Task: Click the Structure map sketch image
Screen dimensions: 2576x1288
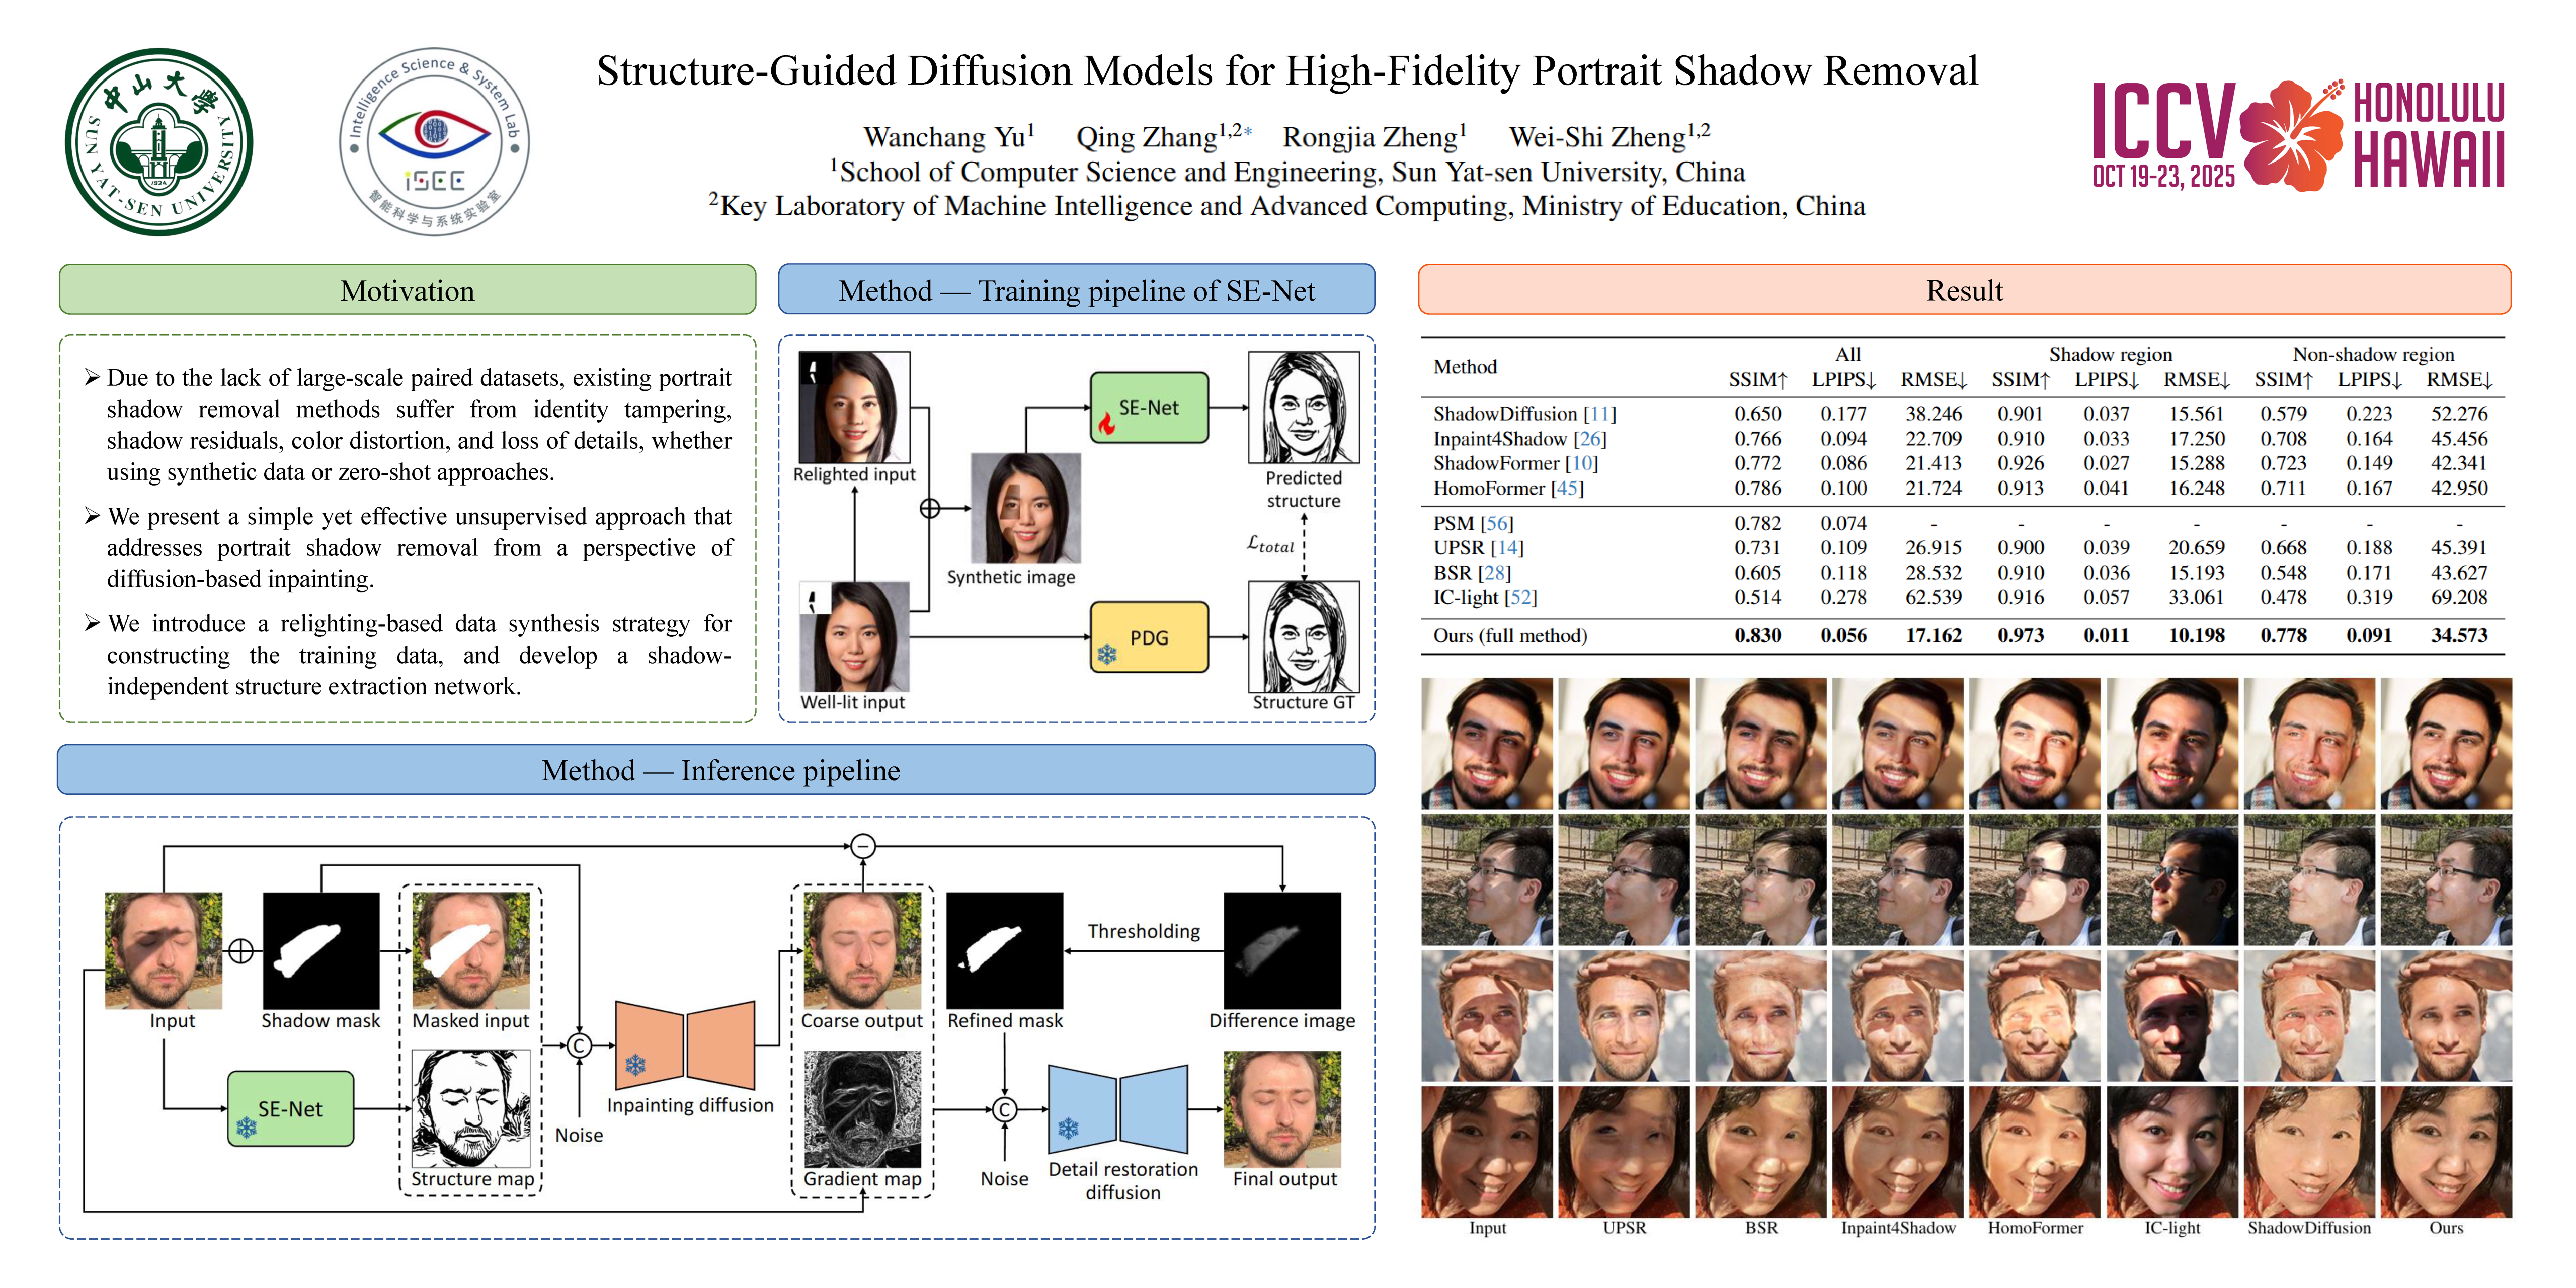Action: coord(471,1108)
